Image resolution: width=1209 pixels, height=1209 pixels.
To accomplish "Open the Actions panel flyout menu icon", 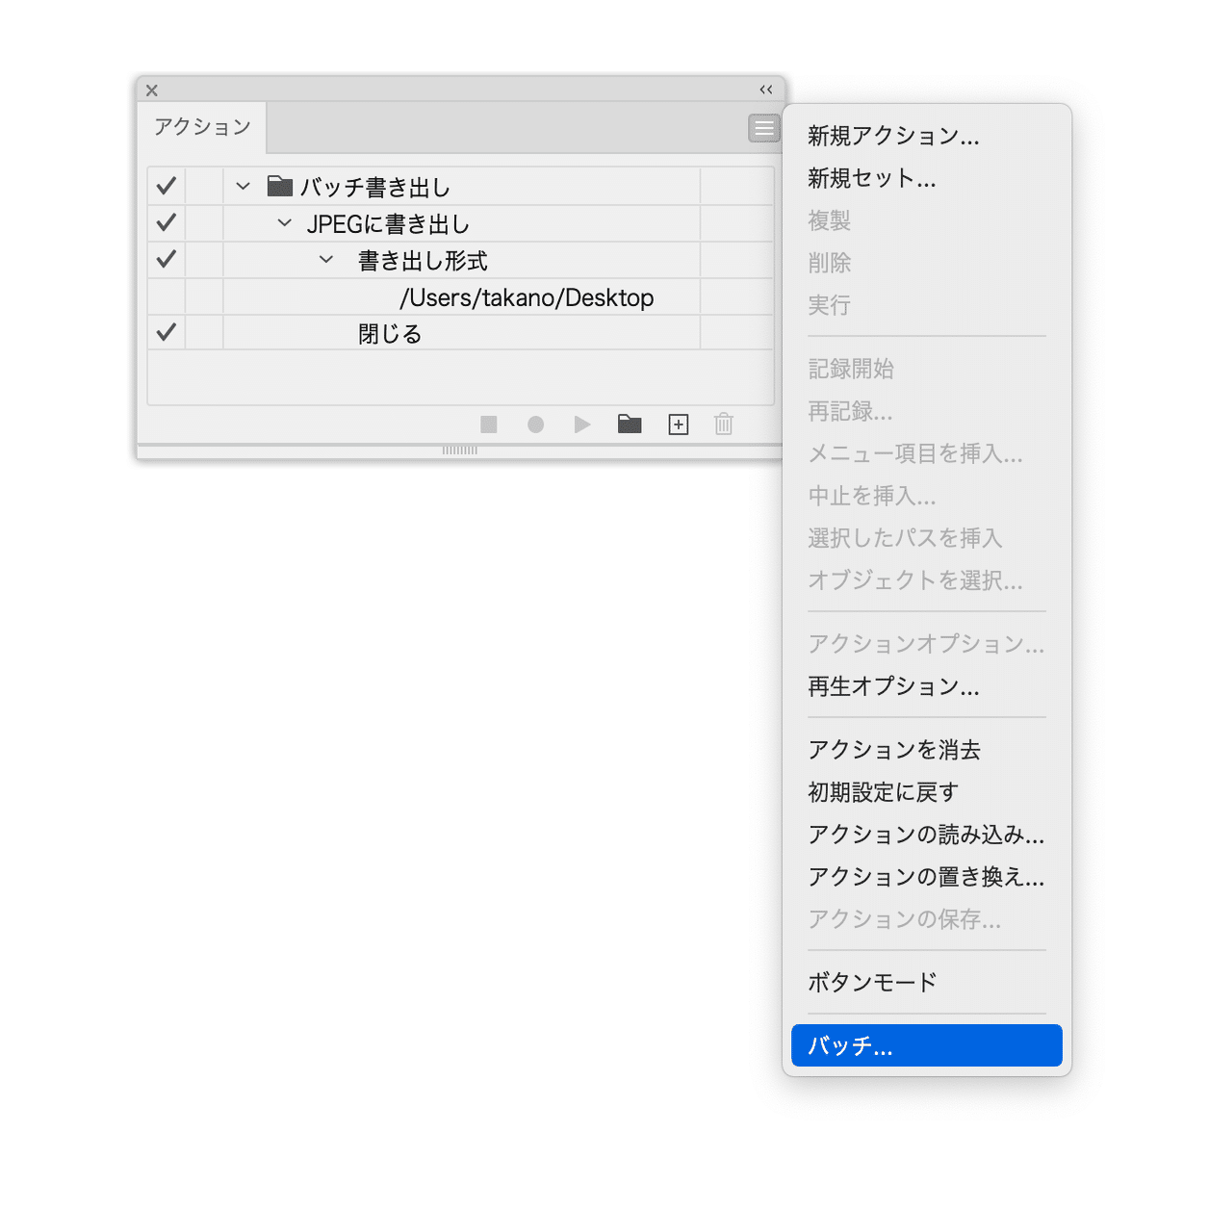I will (x=763, y=128).
